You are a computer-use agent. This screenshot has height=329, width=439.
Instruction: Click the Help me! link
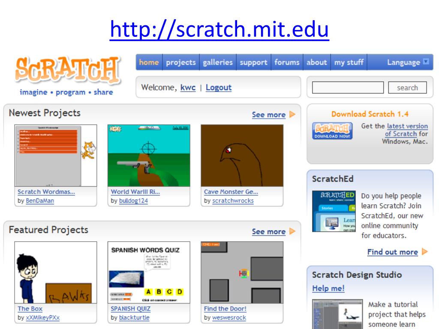coord(328,288)
